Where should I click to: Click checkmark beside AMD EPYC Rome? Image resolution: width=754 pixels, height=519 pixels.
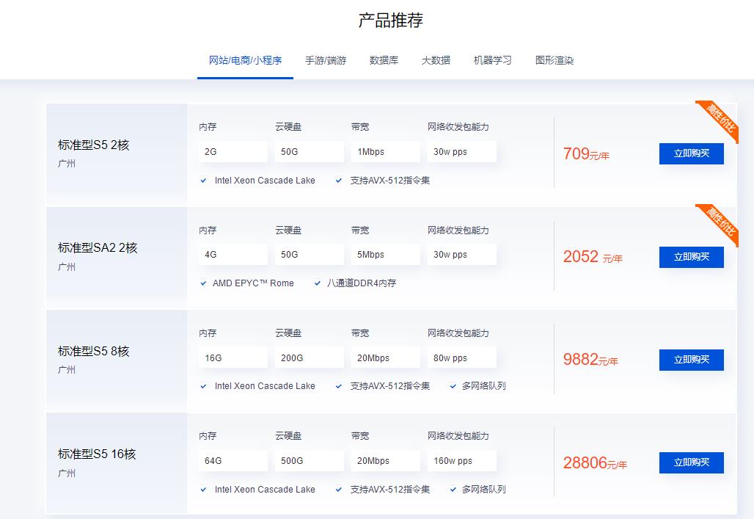tap(203, 283)
